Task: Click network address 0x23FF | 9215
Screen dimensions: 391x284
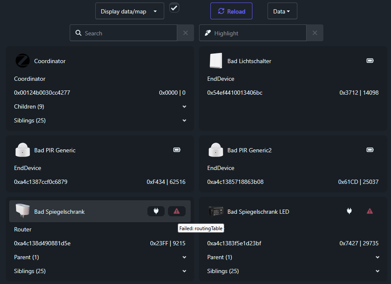Action: point(168,243)
